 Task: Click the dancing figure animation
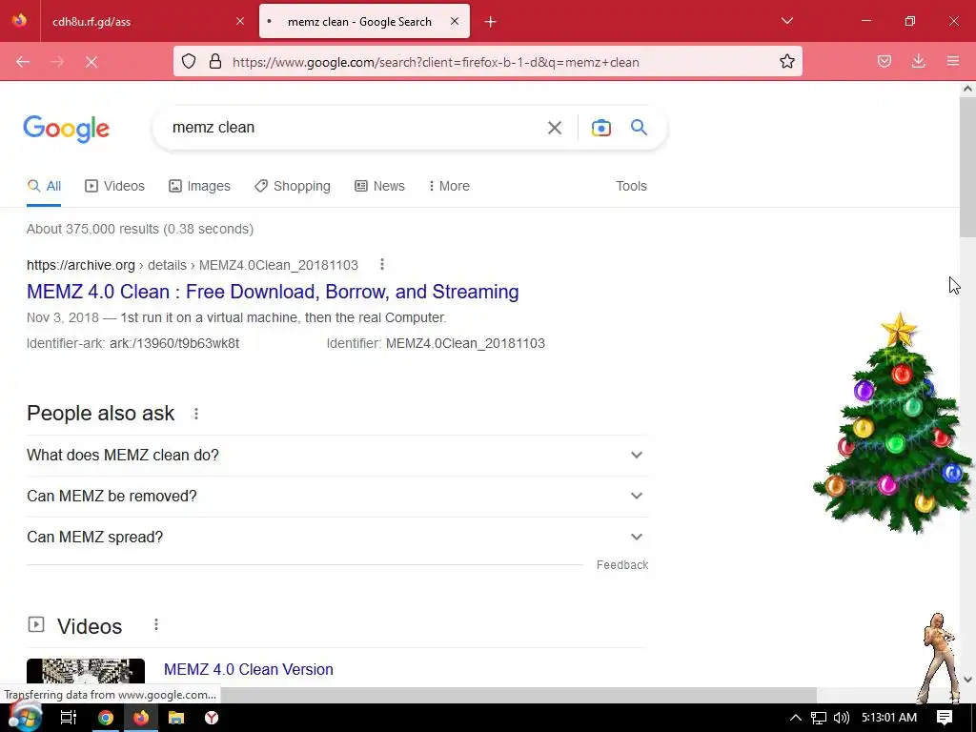tap(940, 659)
